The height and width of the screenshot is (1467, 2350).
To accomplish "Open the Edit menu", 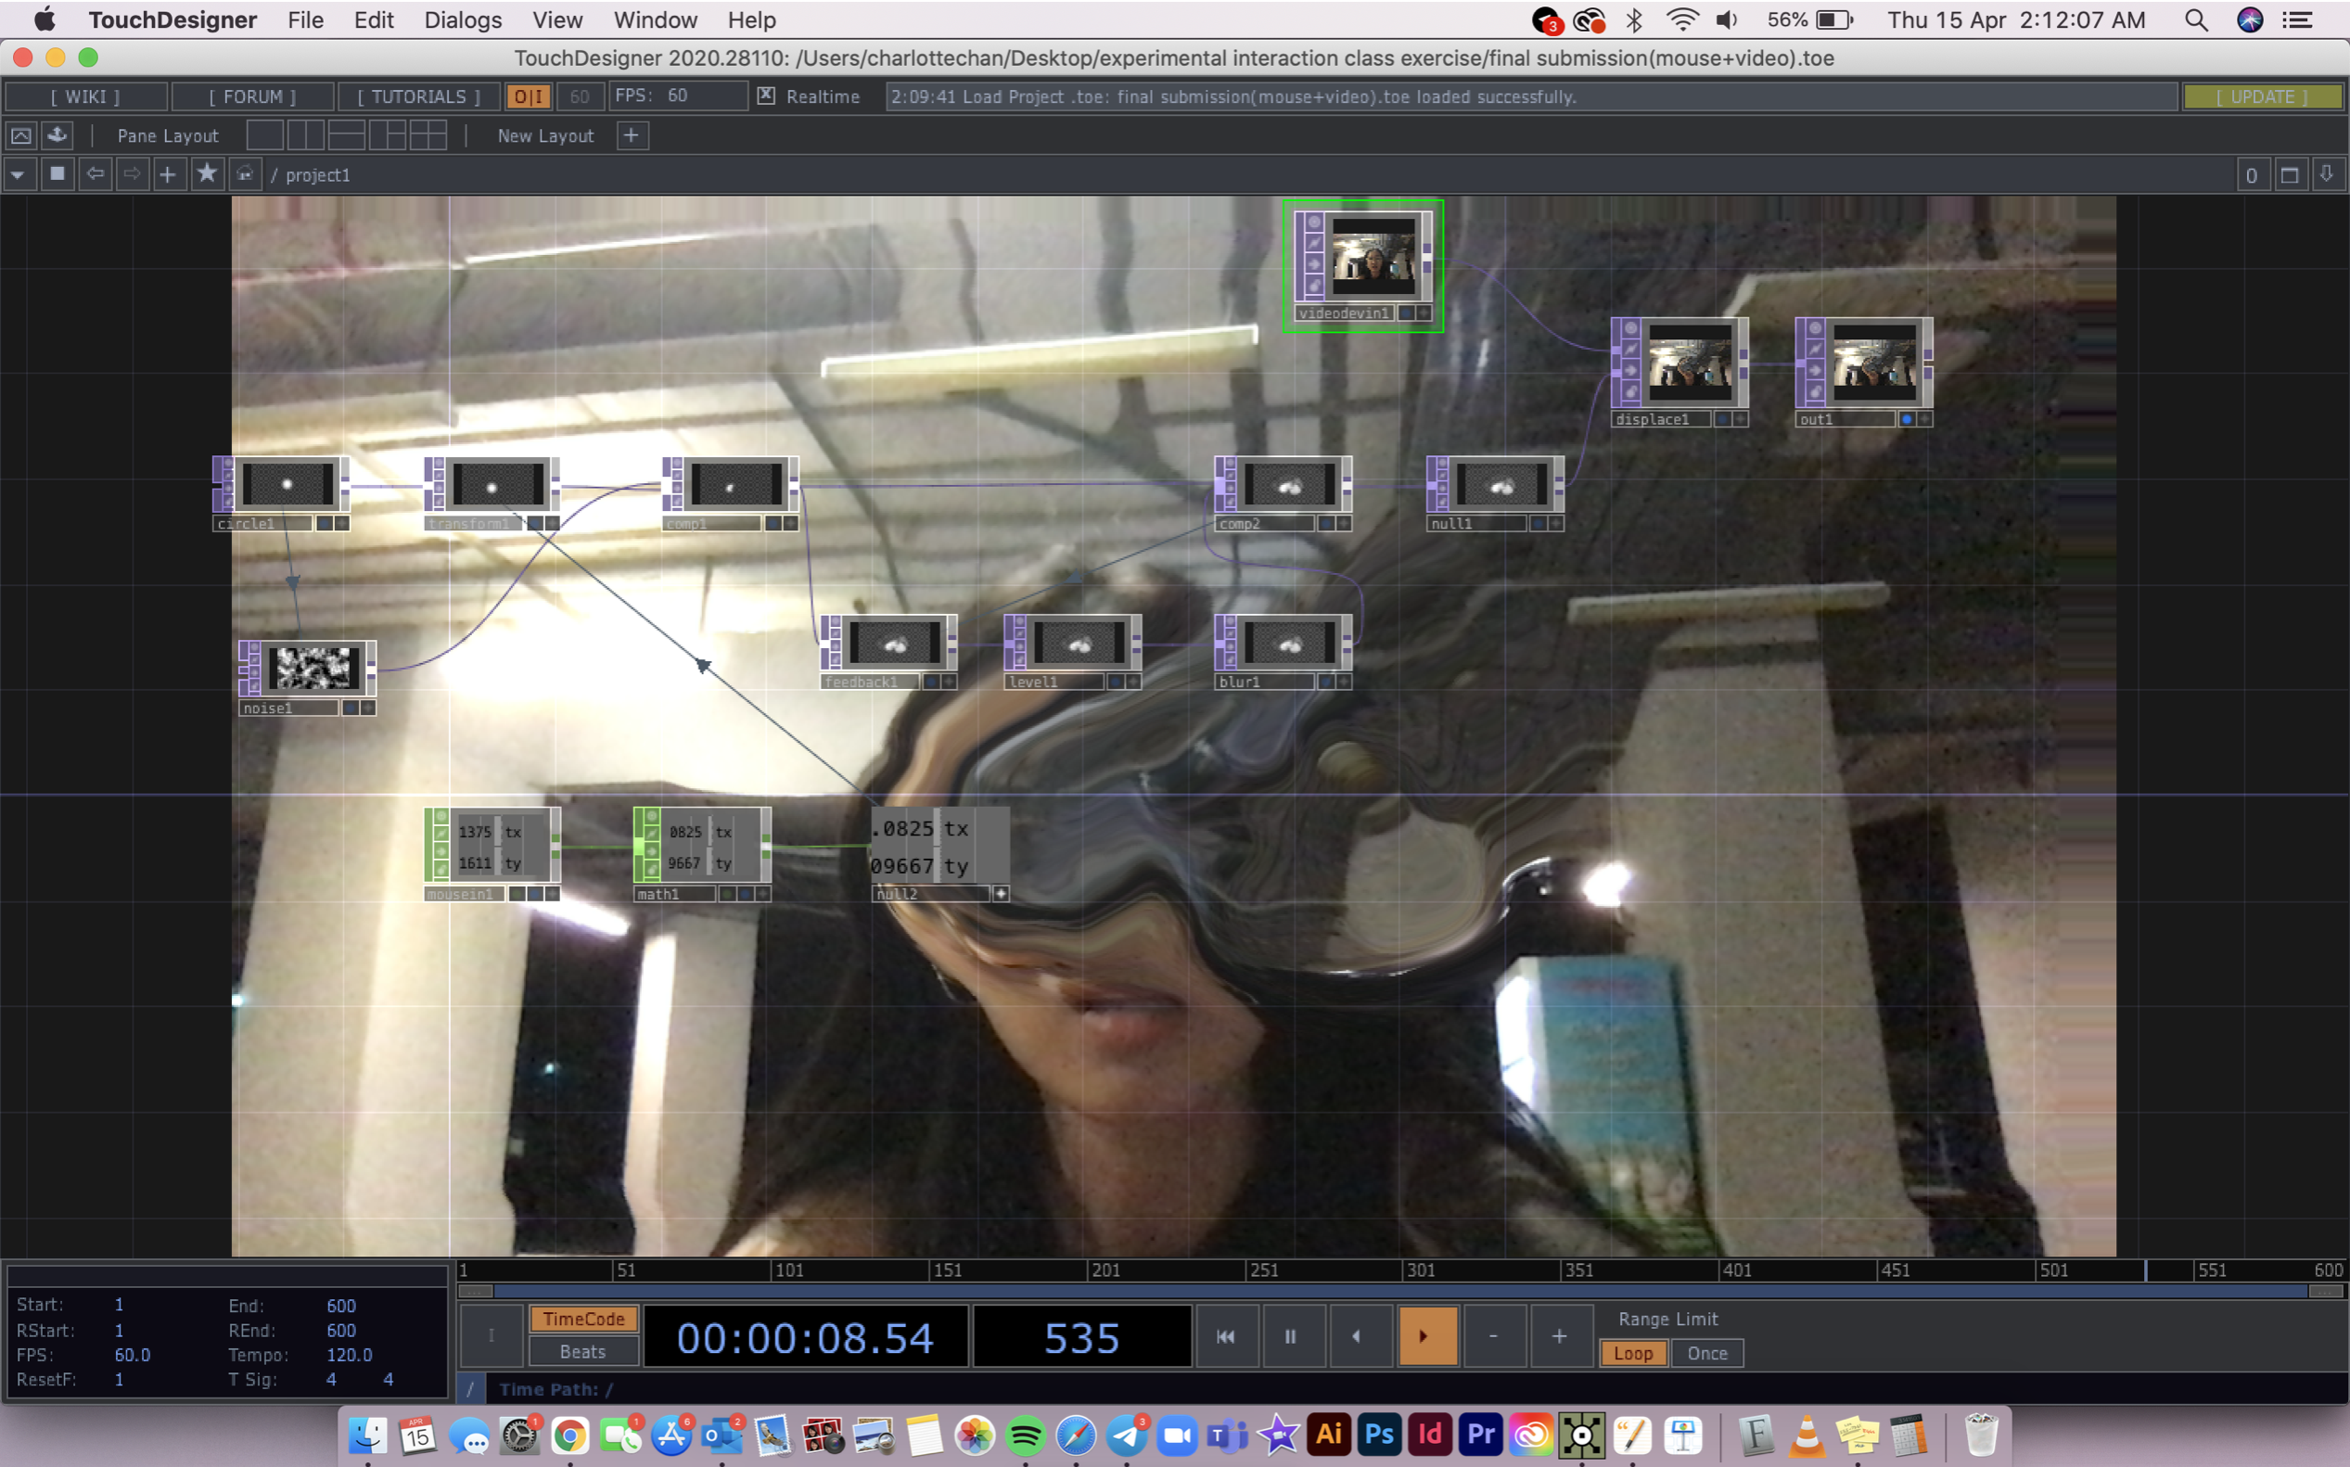I will [374, 19].
